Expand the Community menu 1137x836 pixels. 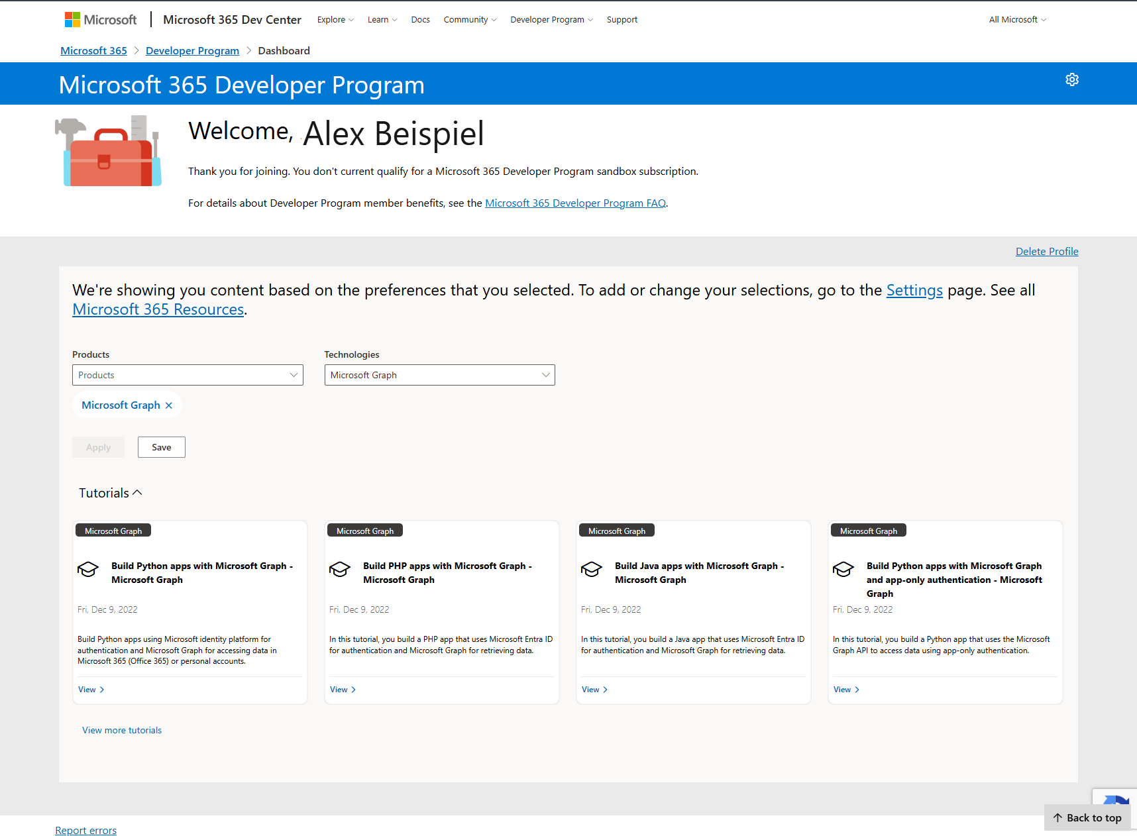pyautogui.click(x=470, y=20)
